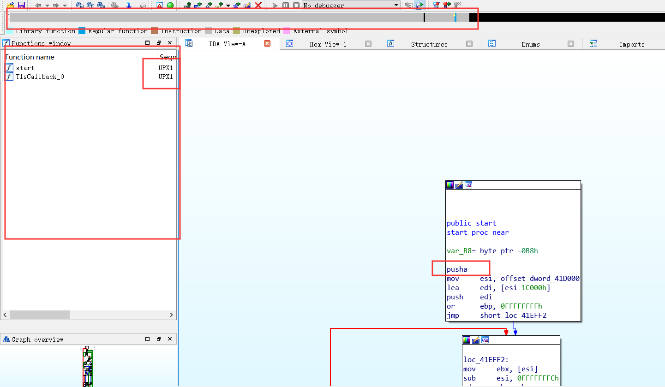The image size is (665, 387).
Task: Click the Graph overview thumbnail
Action: point(88,367)
